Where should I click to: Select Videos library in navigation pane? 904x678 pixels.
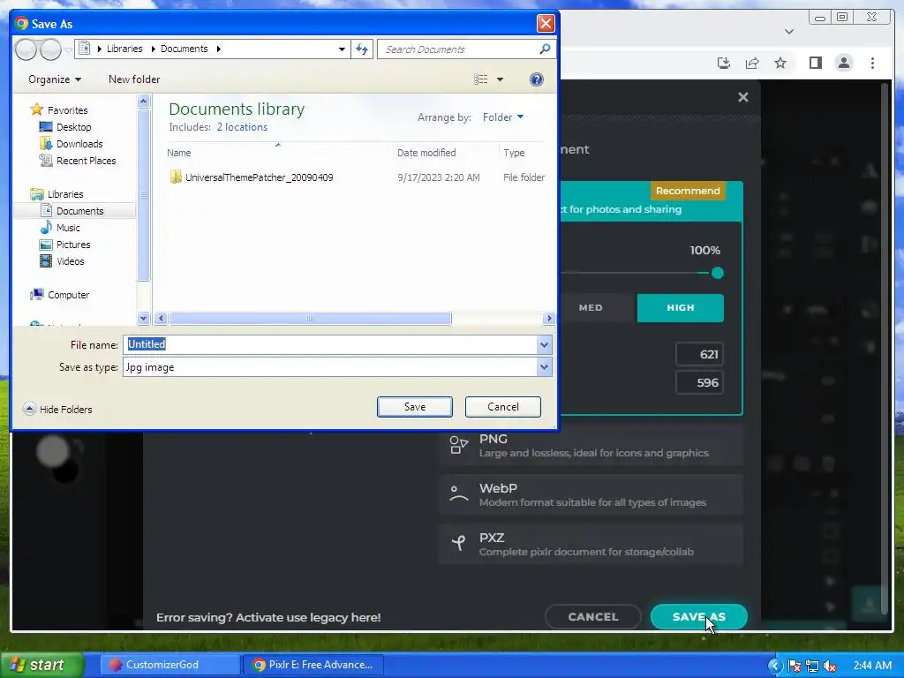[62, 261]
